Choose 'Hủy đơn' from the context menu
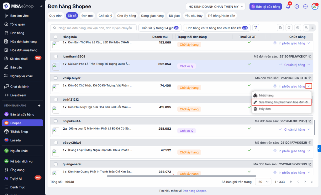 coord(264,109)
